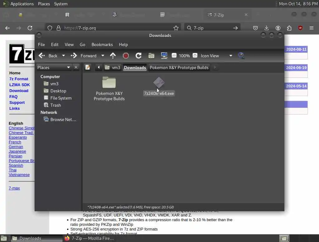Reload the Downloads folder view
Image resolution: width=319 pixels, height=242 pixels.
pyautogui.click(x=139, y=55)
